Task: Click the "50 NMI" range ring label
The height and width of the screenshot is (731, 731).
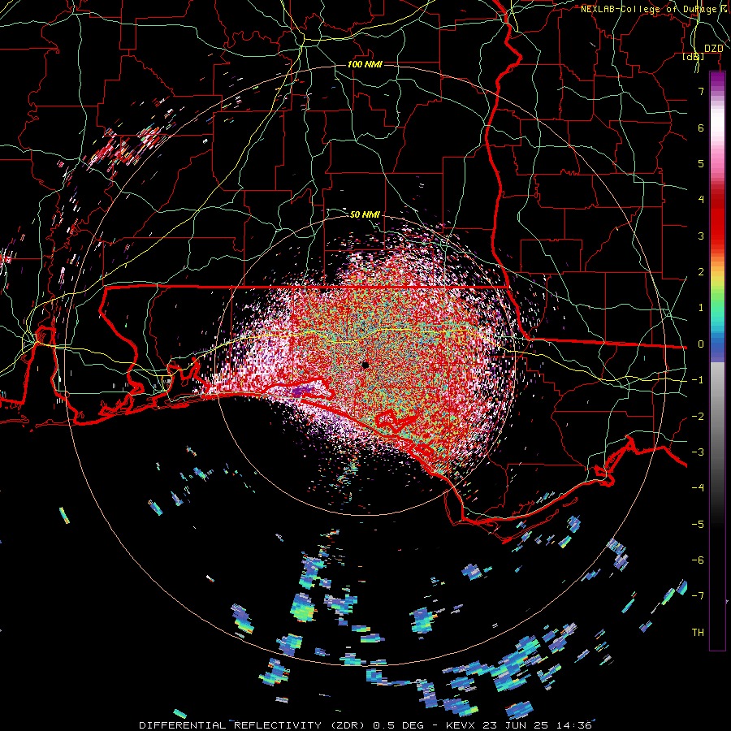Action: 365,214
